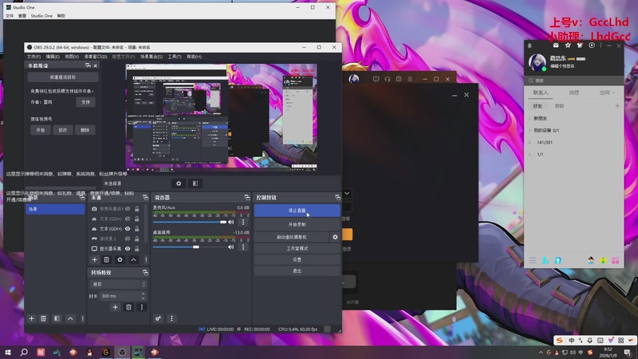This screenshot has height=359, width=638.
Task: Open Windows Start button
Action: click(8, 353)
